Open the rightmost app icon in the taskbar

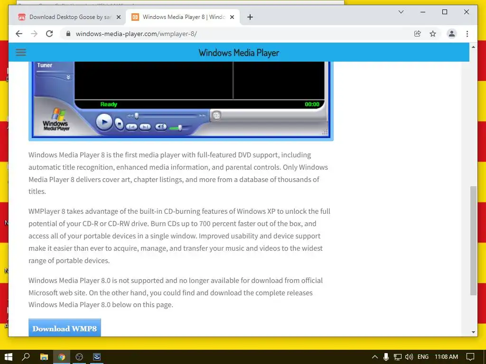click(97, 357)
